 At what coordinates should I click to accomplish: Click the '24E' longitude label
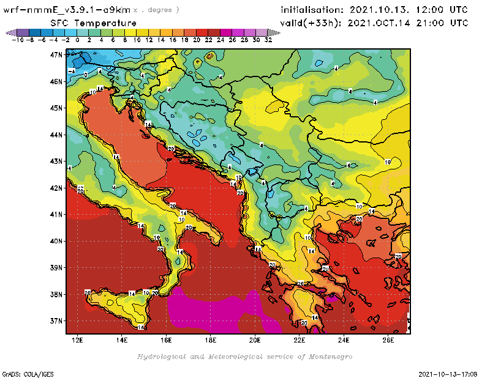[x=344, y=340]
